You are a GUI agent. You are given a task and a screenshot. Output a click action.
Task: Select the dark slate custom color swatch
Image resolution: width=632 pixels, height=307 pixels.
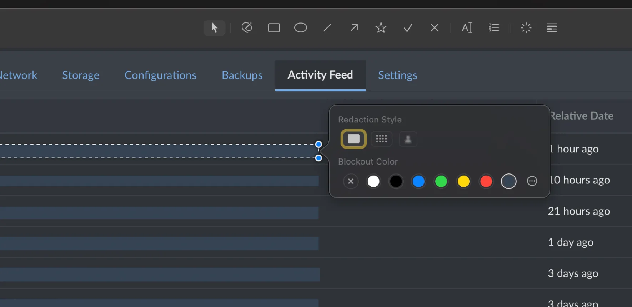508,181
